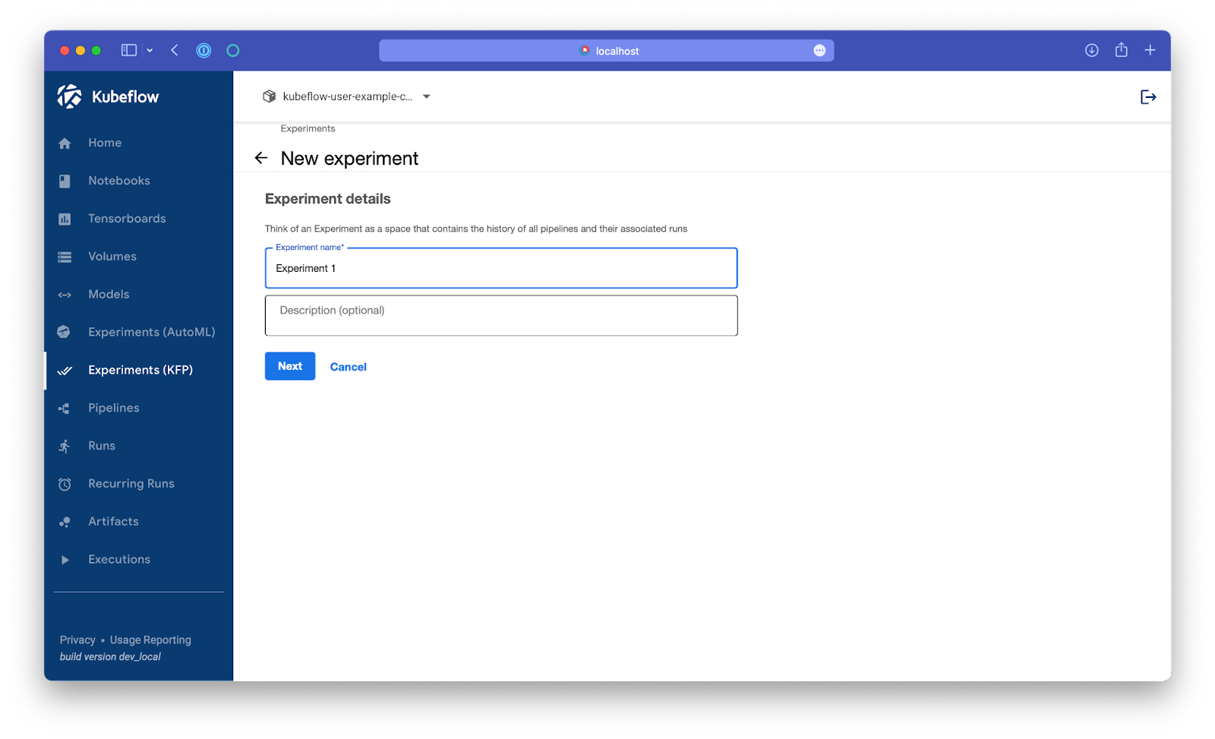Click the logout icon in header
1215x739 pixels.
[1148, 96]
